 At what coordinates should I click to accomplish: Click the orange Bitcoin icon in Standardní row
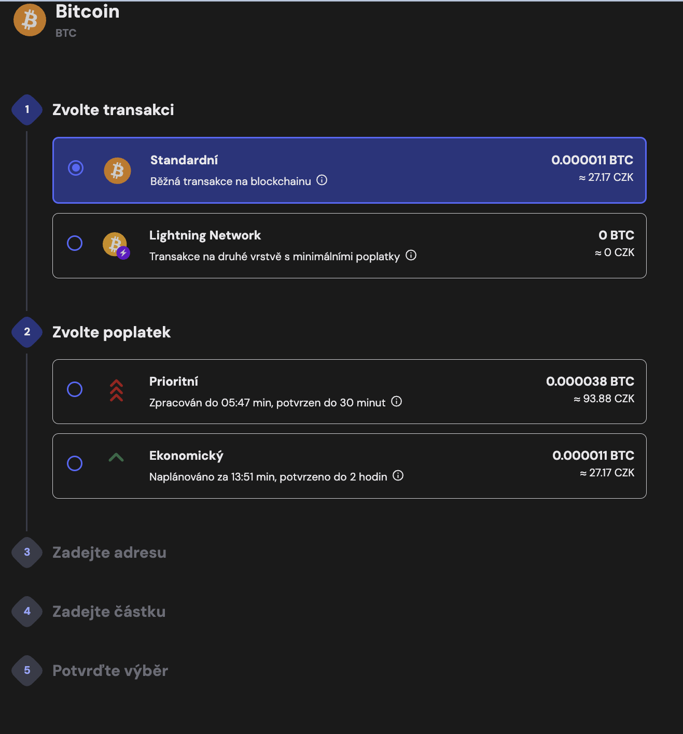click(x=118, y=171)
